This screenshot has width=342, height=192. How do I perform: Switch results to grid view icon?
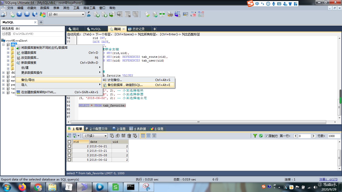(x=143, y=136)
